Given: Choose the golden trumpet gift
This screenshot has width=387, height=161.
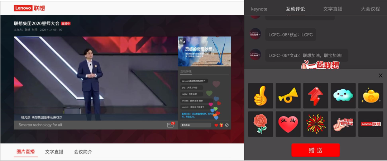Looking at the screenshot, I should [x=288, y=96].
